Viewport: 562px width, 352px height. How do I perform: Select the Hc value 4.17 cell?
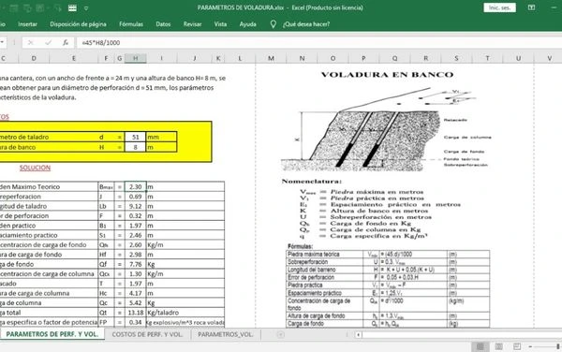coord(135,293)
